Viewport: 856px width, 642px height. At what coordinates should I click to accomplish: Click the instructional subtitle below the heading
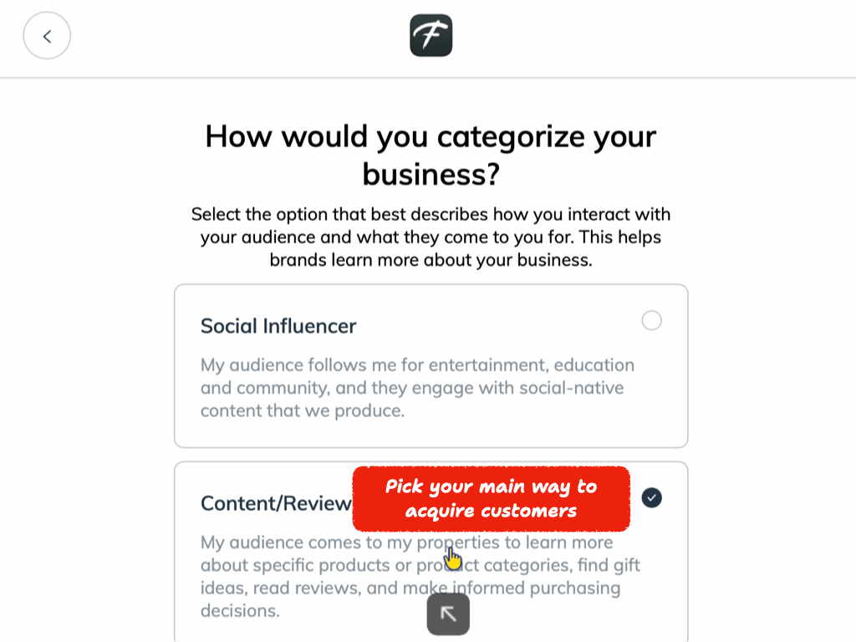(431, 237)
